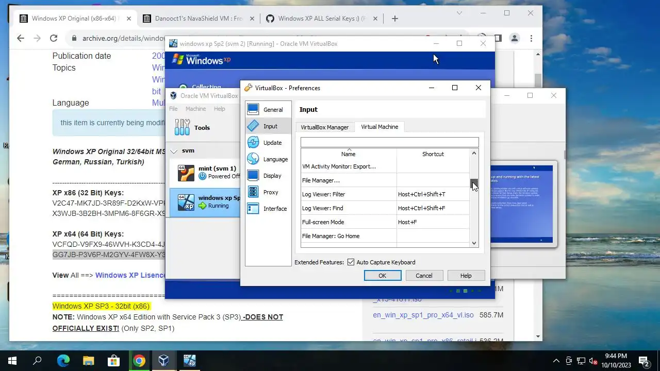This screenshot has width=660, height=371.
Task: Show hidden system tray icons
Action: click(x=556, y=361)
